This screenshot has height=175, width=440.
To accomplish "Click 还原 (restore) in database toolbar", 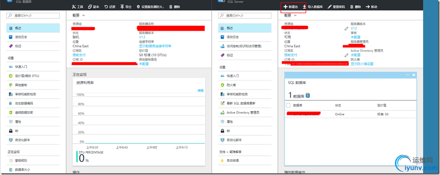I will 110,7.
